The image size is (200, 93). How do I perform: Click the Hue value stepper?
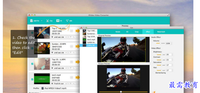(172, 70)
